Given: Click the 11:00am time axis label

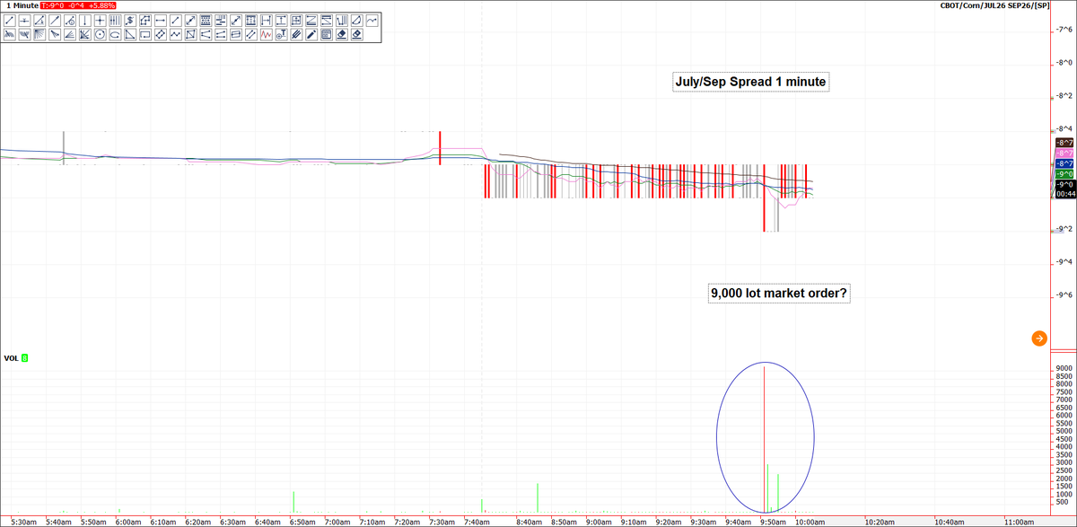Looking at the screenshot, I should pos(1019,521).
